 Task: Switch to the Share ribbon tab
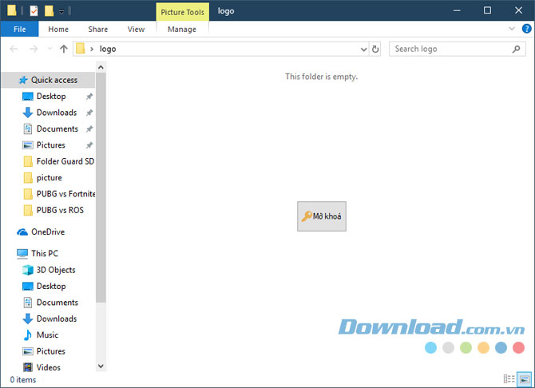pos(97,29)
